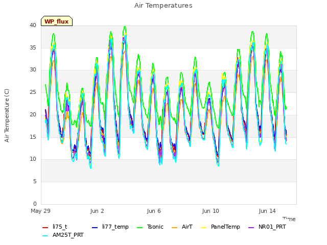This screenshot has width=327, height=245.
Task: Click the li75_t legend entry
Action: 55,227
